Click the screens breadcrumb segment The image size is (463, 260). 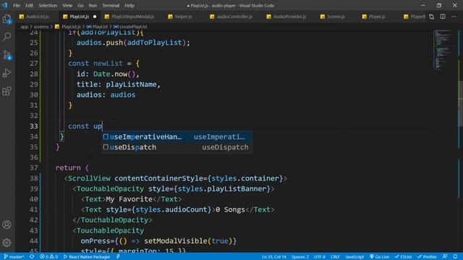pos(41,27)
